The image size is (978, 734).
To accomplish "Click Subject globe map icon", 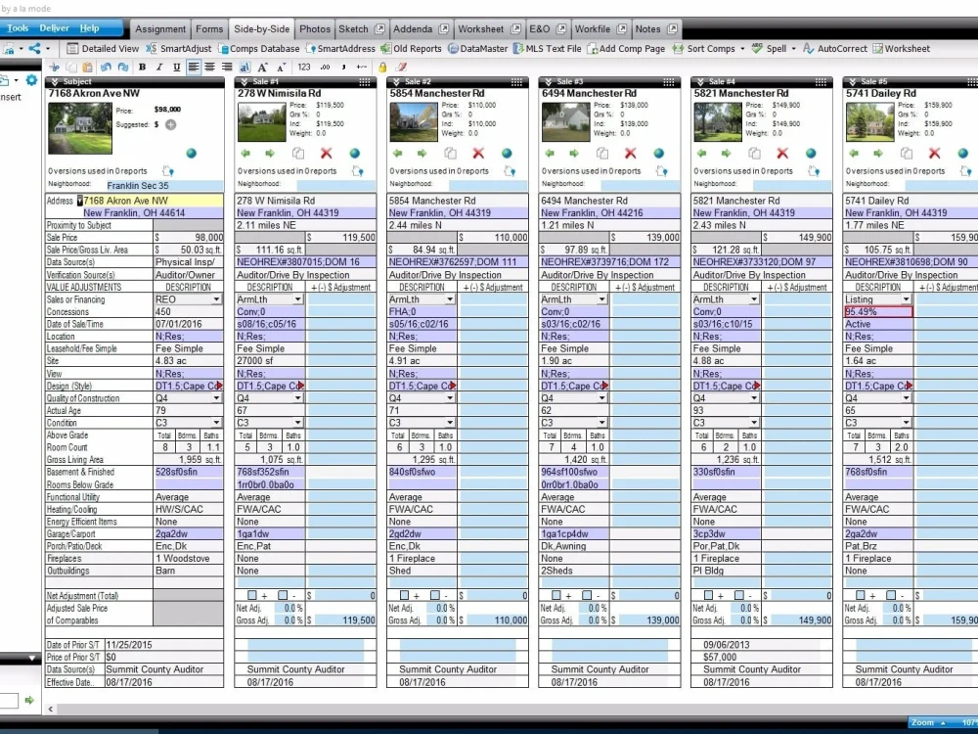I will pyautogui.click(x=192, y=153).
